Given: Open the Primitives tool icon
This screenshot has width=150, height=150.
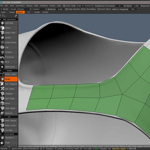Looking at the screenshot, I should pos(2,57).
